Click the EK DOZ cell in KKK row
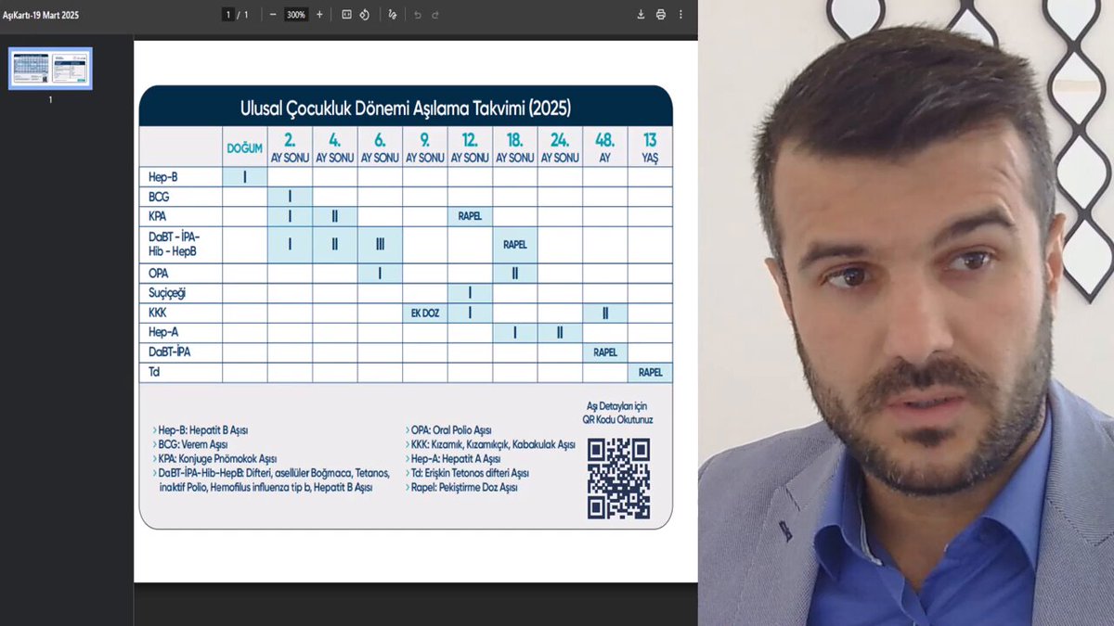Viewport: 1114px width, 626px height. click(425, 313)
